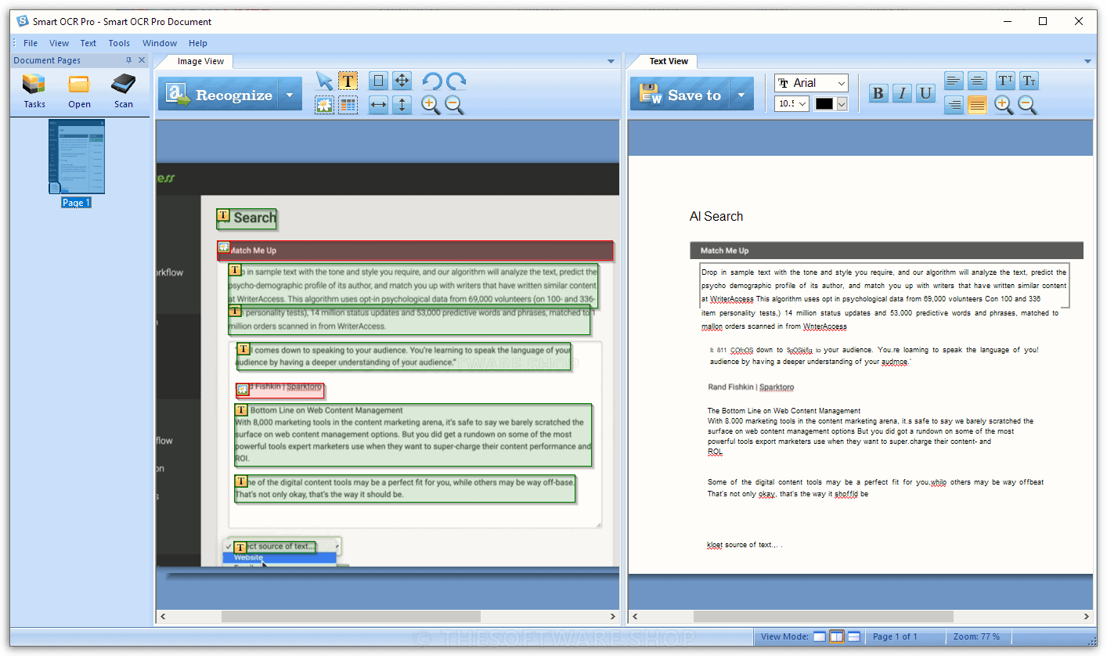
Task: Open the Help menu
Action: click(198, 43)
